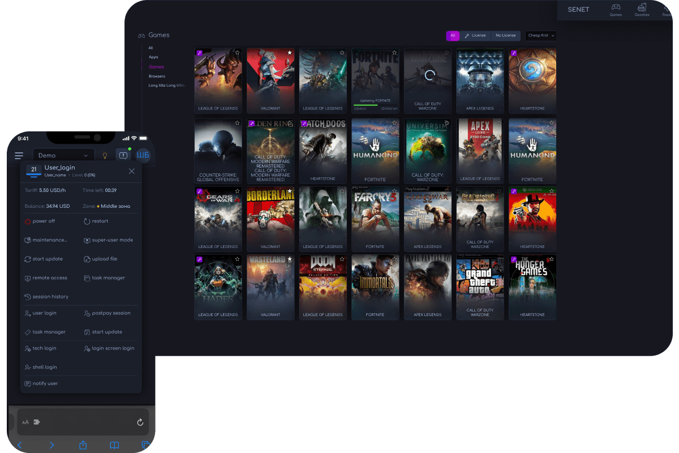The width and height of the screenshot is (679, 453).
Task: Toggle favorite star on Far Cry 5 card
Action: pos(394,191)
